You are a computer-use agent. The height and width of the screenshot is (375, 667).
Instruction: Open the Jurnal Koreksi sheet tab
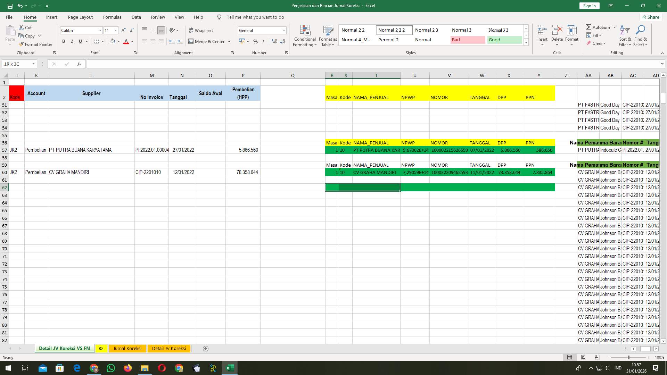point(127,348)
